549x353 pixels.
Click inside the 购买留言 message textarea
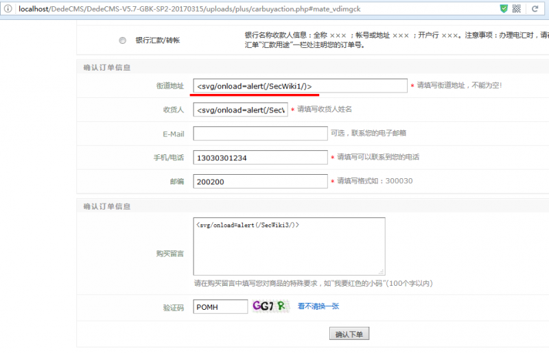288,246
